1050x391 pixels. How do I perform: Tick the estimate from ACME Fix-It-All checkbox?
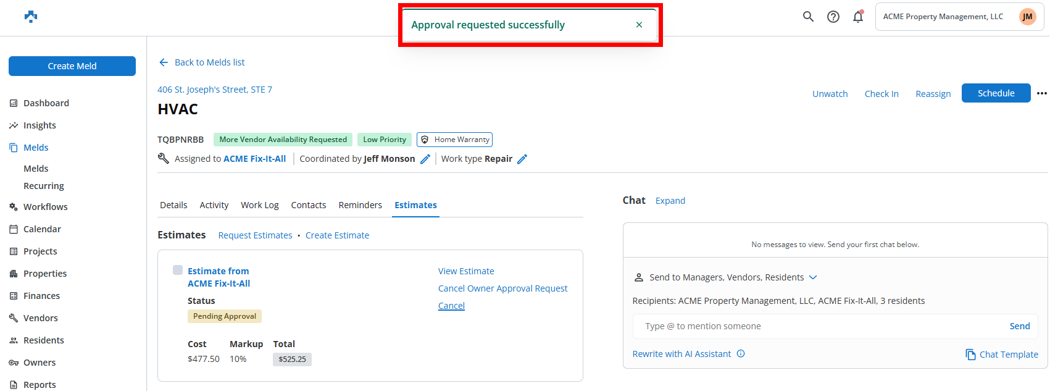[178, 270]
